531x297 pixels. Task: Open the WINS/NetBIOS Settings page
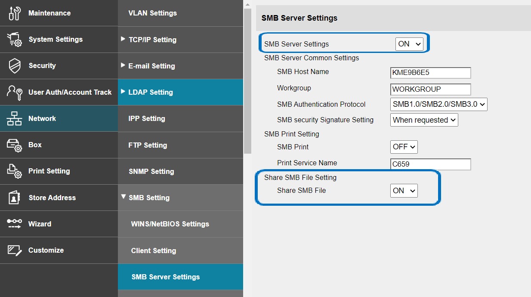[x=170, y=224]
